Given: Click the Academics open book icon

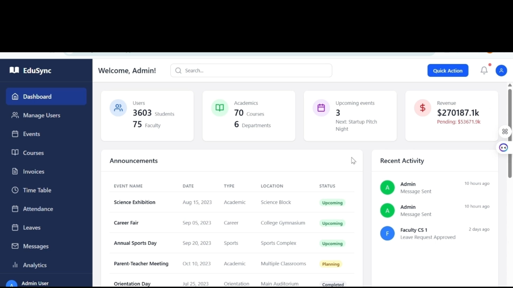Looking at the screenshot, I should pyautogui.click(x=220, y=108).
